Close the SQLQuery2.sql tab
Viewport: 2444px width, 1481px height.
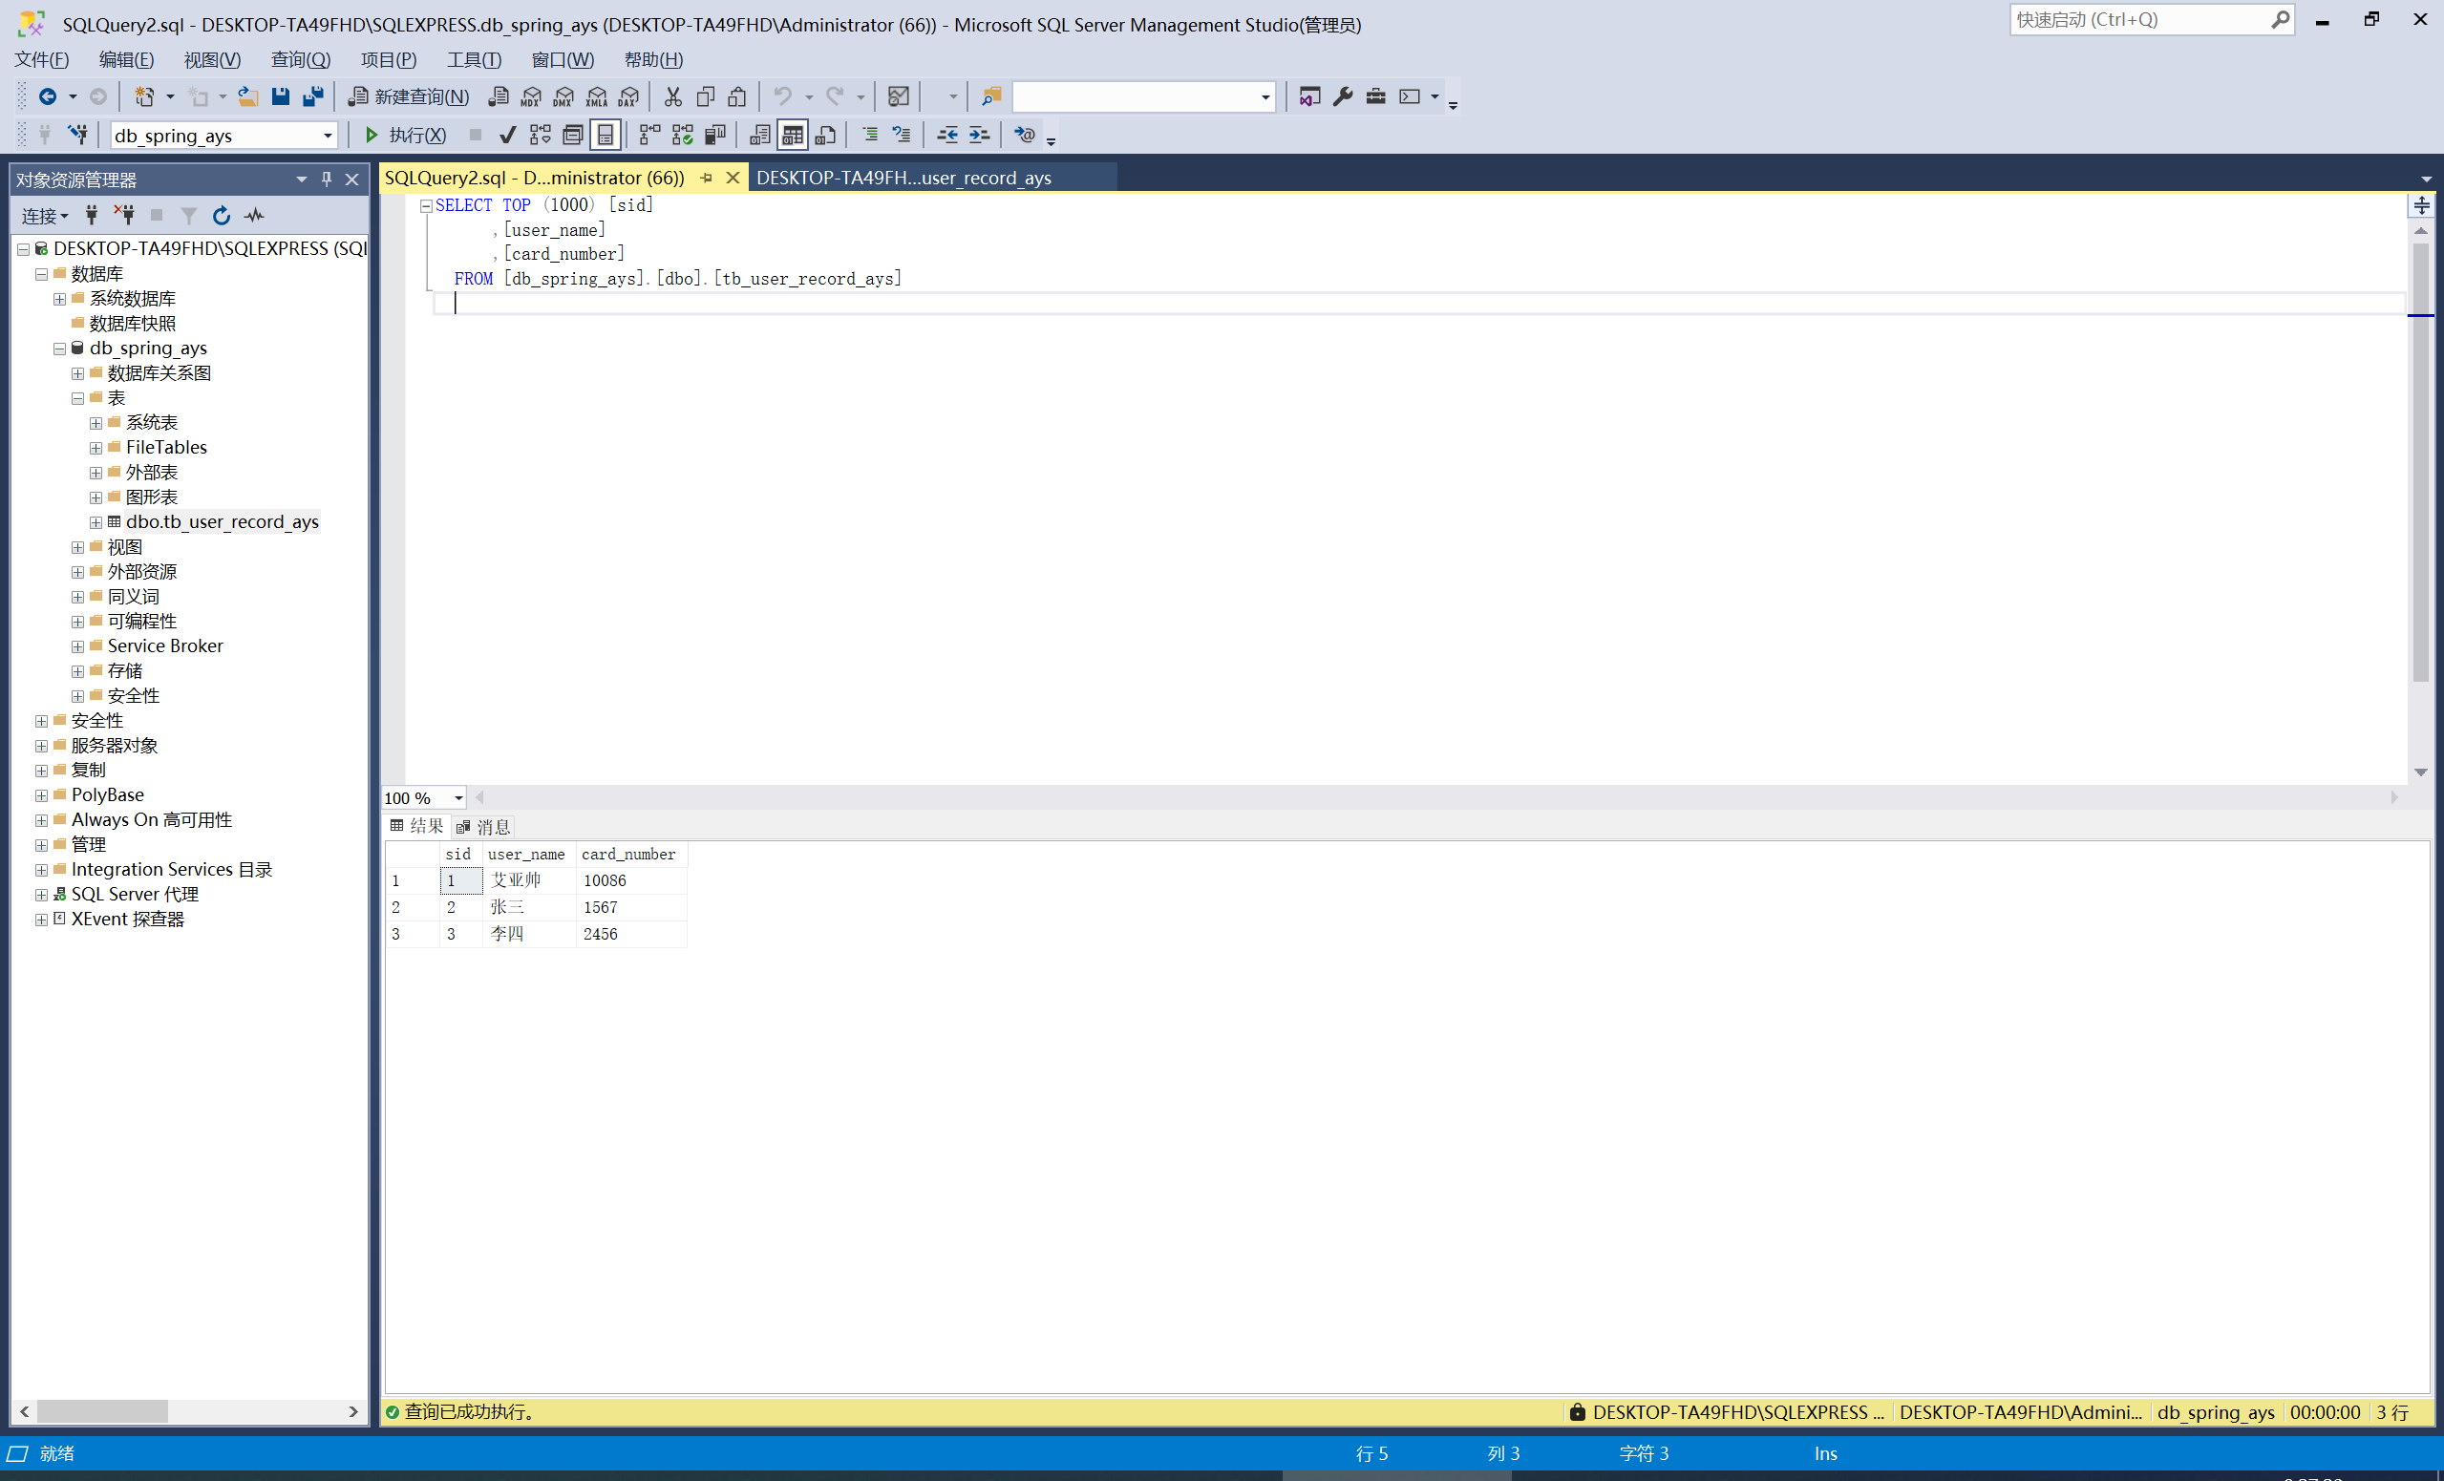733,178
